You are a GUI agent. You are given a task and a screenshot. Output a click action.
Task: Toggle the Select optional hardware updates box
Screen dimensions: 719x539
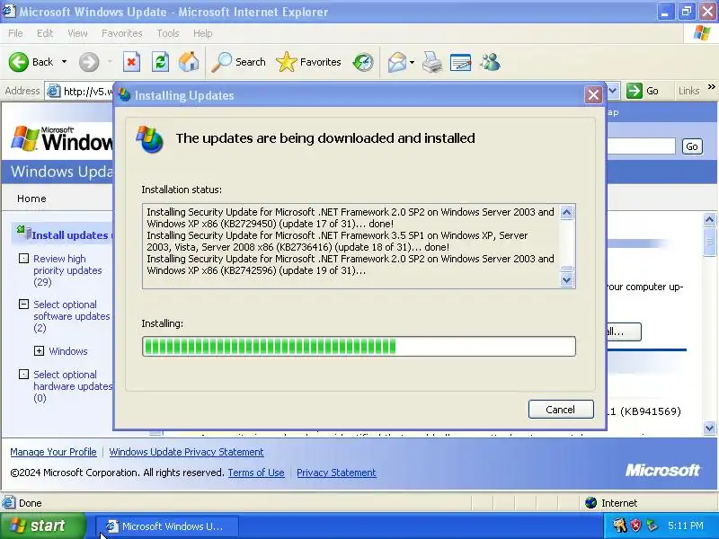pos(23,374)
